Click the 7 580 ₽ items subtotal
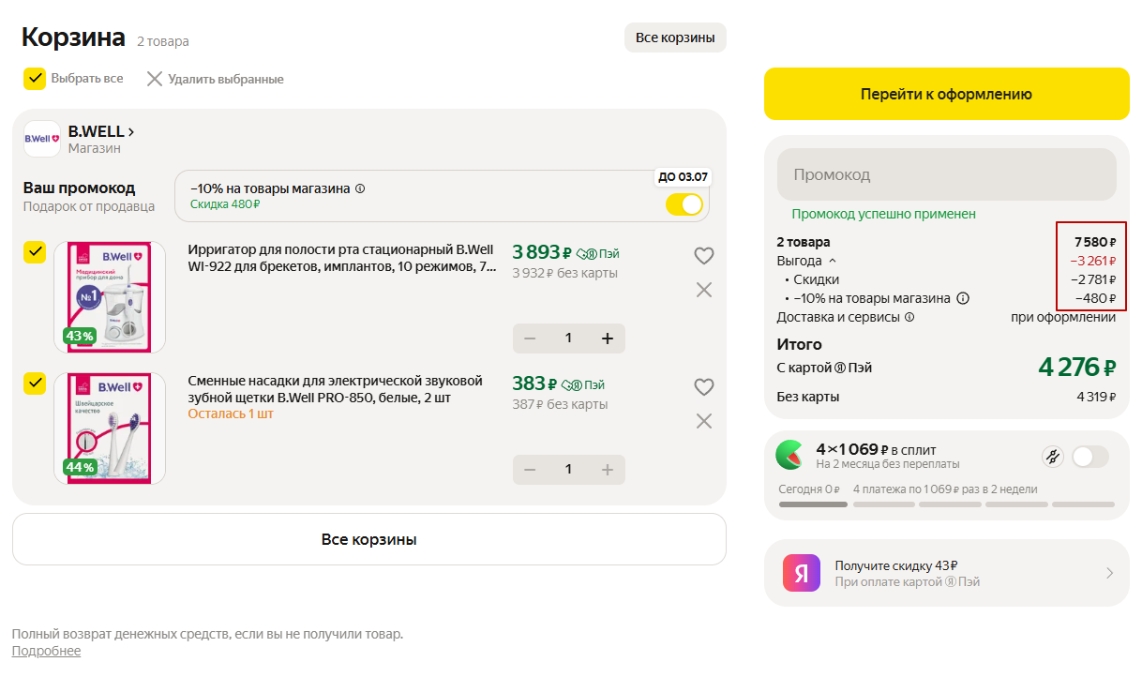This screenshot has height=677, width=1142. click(x=1095, y=242)
